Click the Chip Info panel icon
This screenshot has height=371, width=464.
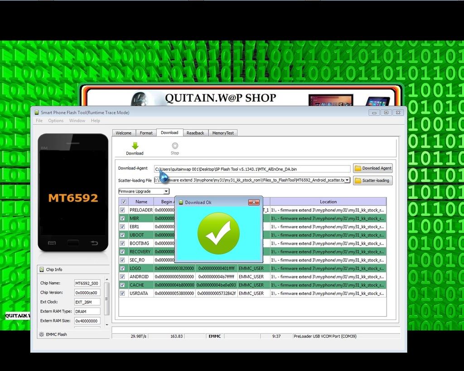42,270
